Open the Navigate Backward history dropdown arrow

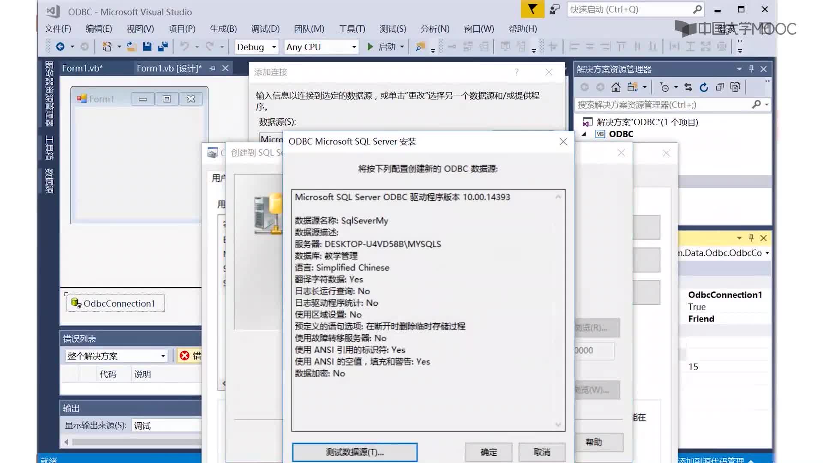pos(72,47)
